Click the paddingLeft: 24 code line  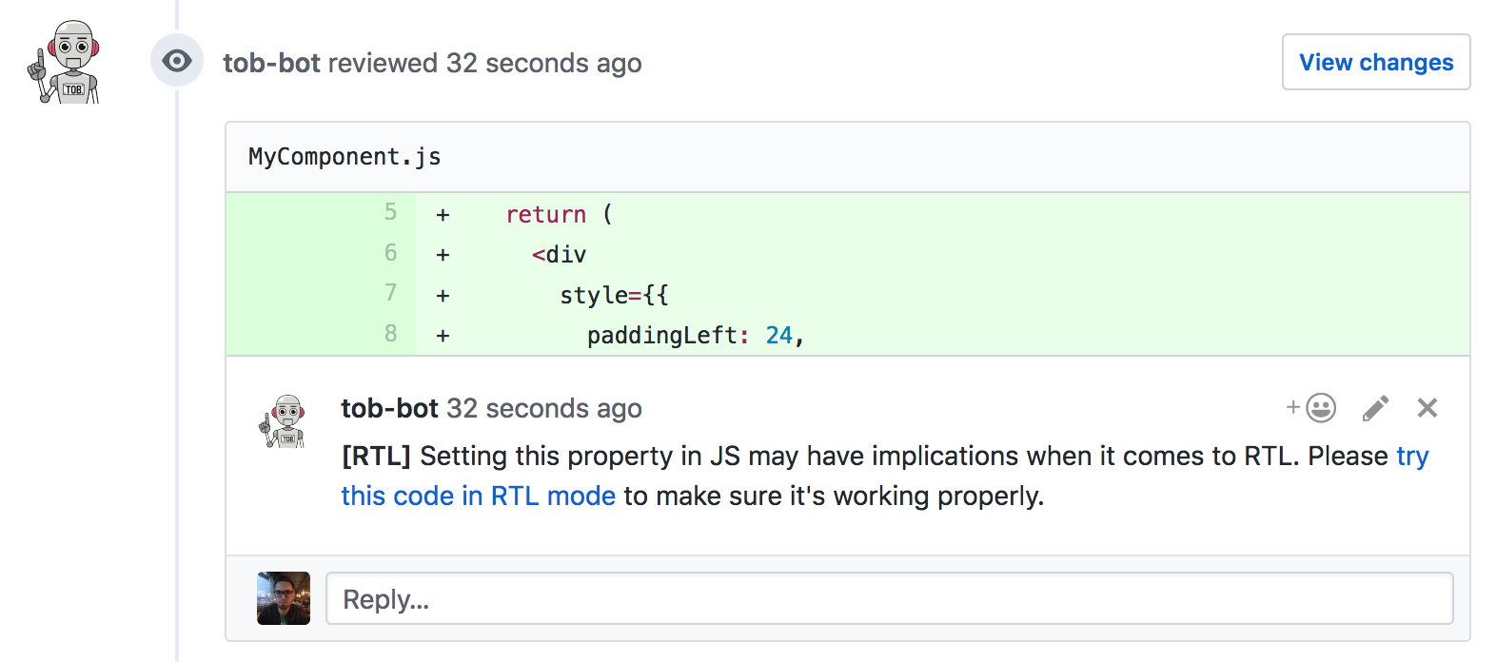click(695, 335)
